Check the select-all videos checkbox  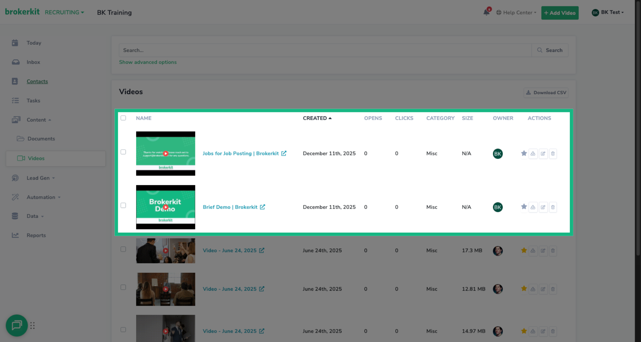123,118
